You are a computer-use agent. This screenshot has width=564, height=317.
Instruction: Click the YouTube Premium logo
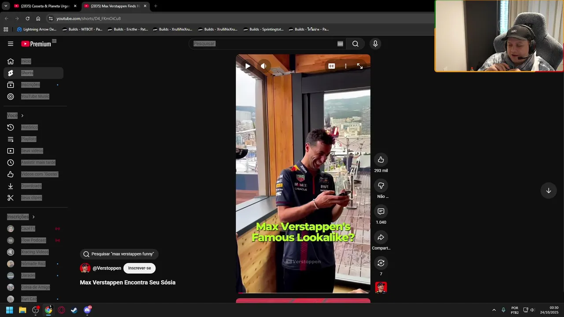click(x=36, y=44)
